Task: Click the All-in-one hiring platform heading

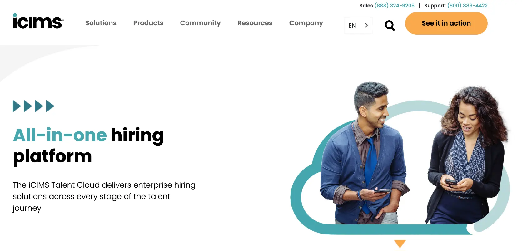Action: tap(88, 145)
